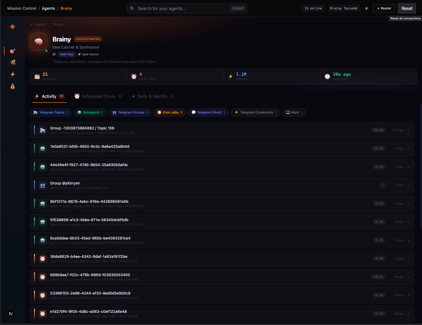Click the sessions folder icon in stats
422x325 pixels.
coord(37,77)
